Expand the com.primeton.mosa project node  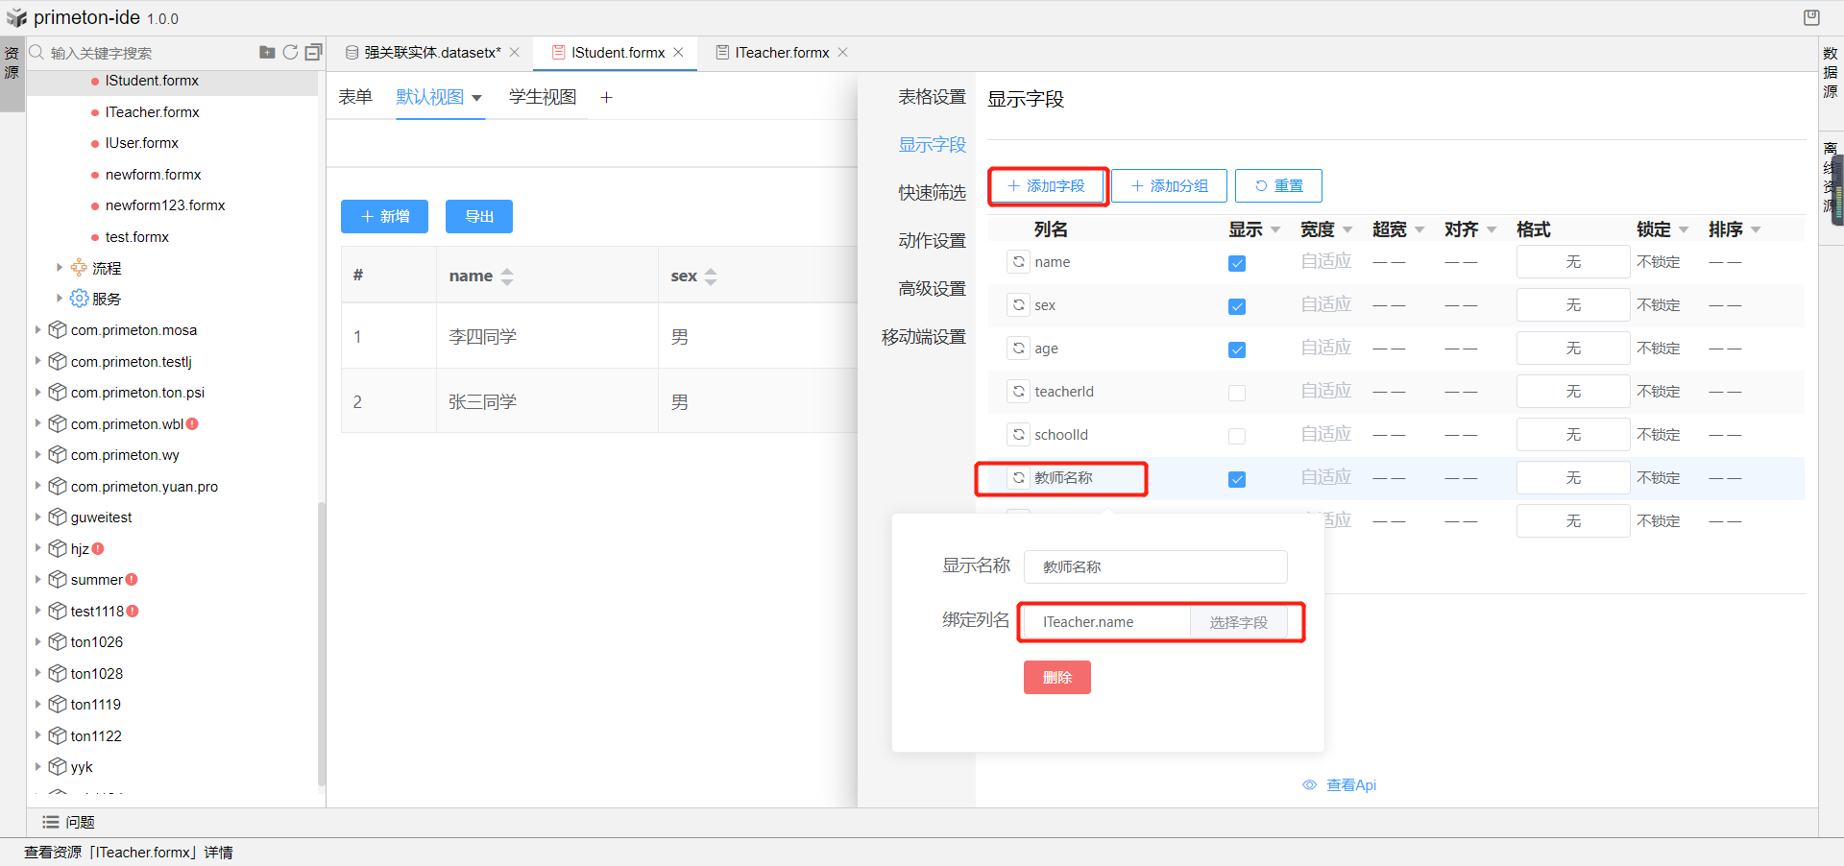click(x=37, y=329)
